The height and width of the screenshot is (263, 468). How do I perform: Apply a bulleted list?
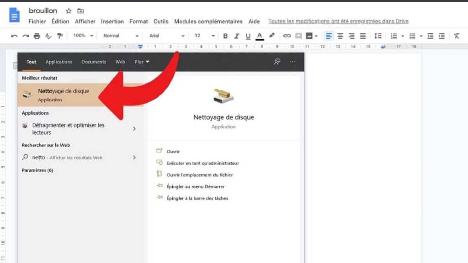412,36
